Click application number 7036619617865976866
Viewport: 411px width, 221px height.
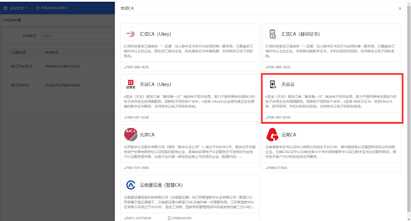click(x=62, y=85)
